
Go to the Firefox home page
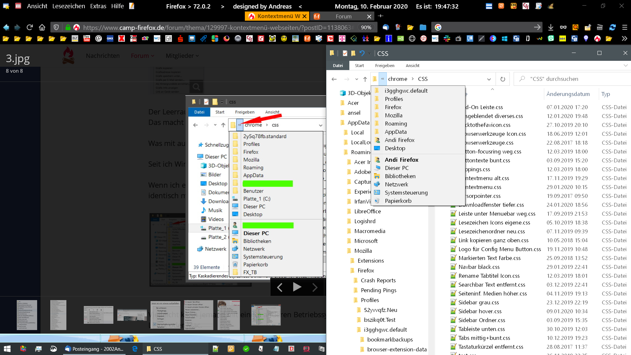point(42,27)
